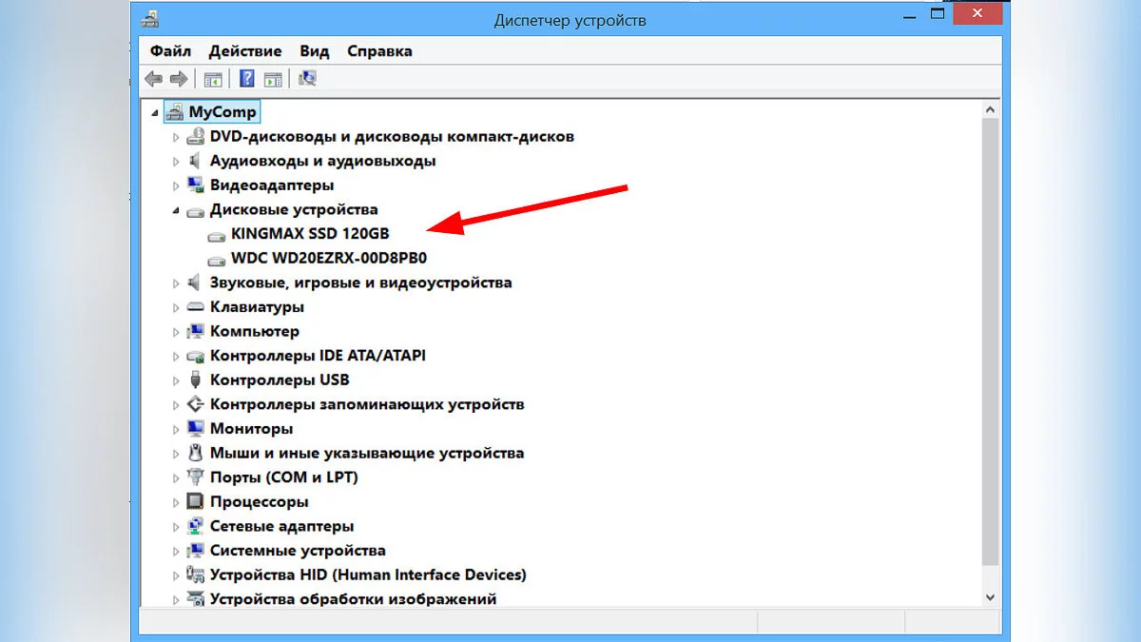Click the Forward arrow toolbar icon
The height and width of the screenshot is (642, 1141).
tap(178, 79)
